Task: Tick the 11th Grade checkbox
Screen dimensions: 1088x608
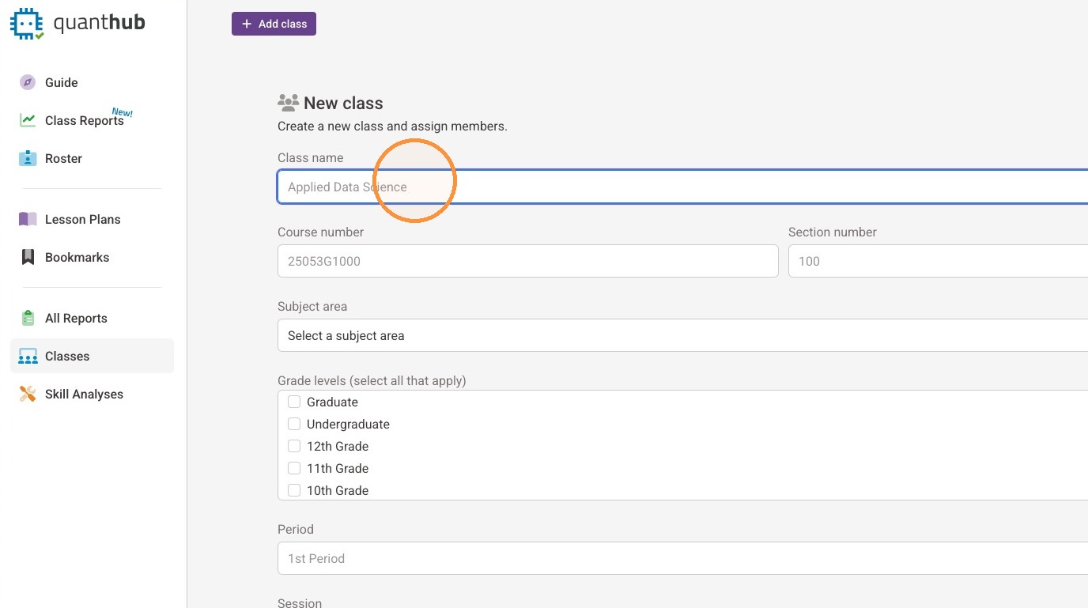Action: tap(294, 468)
